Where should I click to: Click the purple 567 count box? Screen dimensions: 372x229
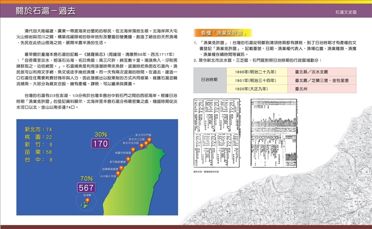coord(86,187)
